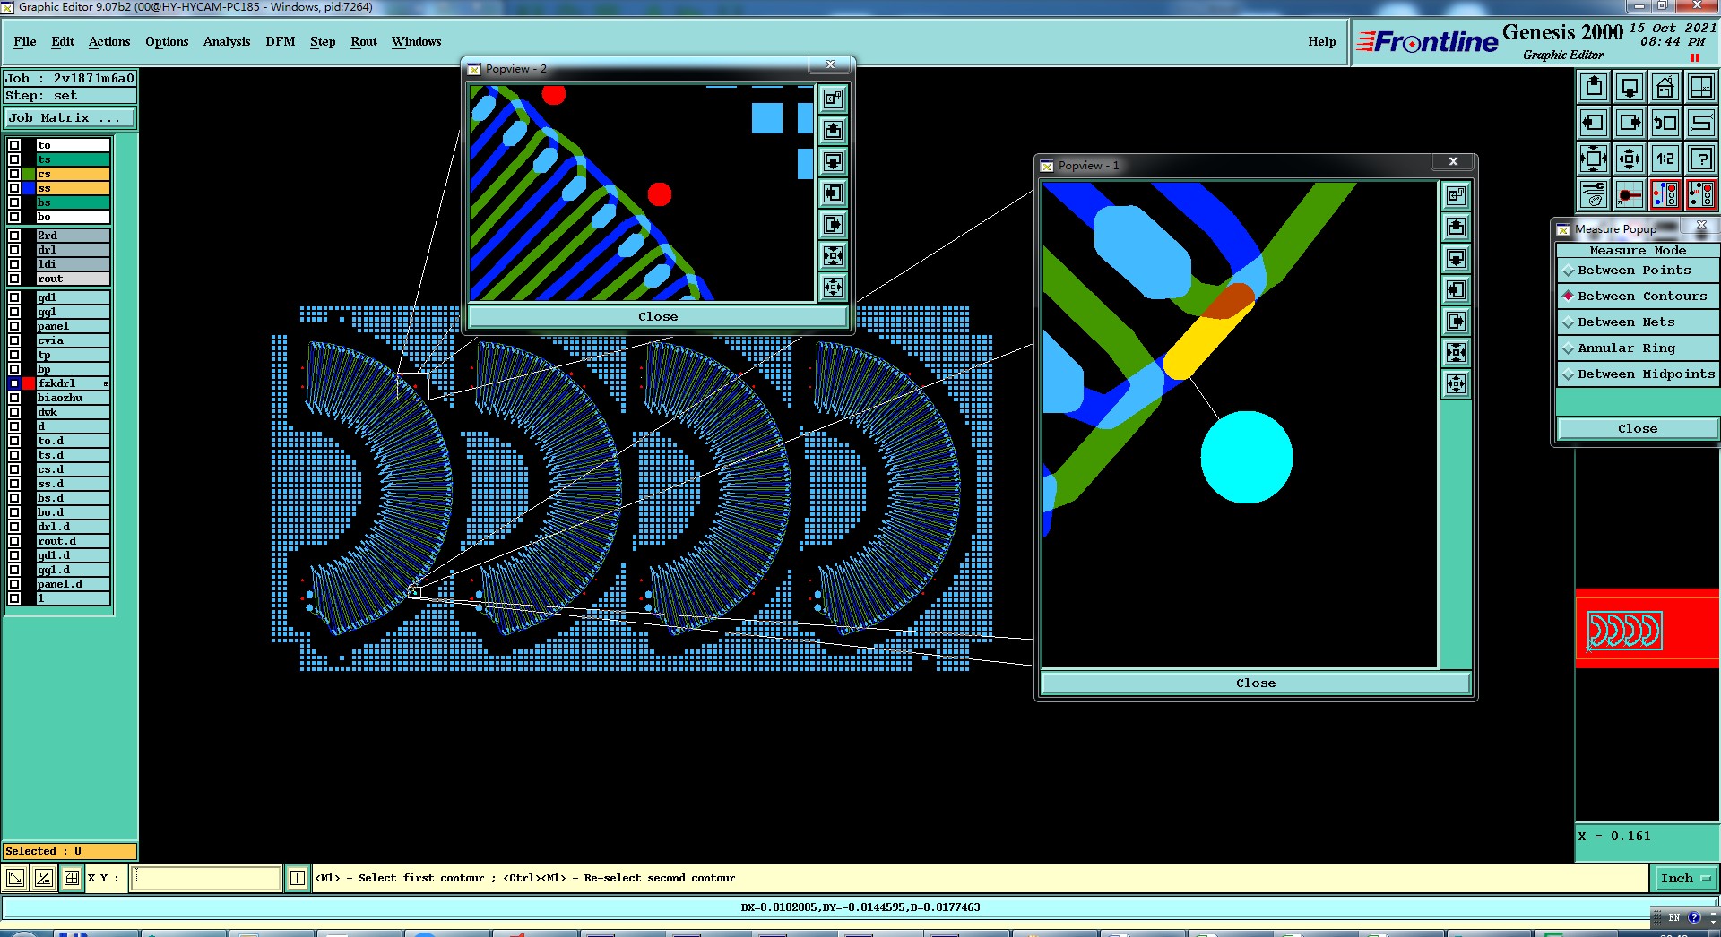Open the Edit menu
Viewport: 1721px width, 937px height.
[63, 41]
